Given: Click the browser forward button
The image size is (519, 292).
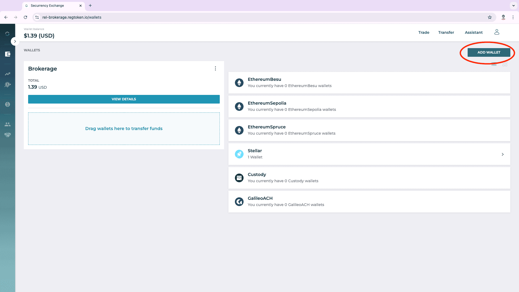Looking at the screenshot, I should (x=16, y=17).
